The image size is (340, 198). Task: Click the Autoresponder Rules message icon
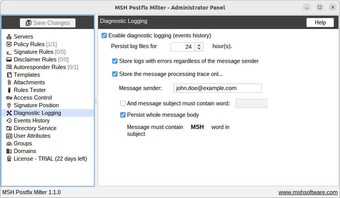[x=9, y=67]
